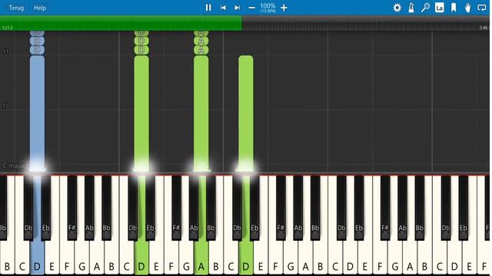Skip forward to the next section

click(x=238, y=8)
